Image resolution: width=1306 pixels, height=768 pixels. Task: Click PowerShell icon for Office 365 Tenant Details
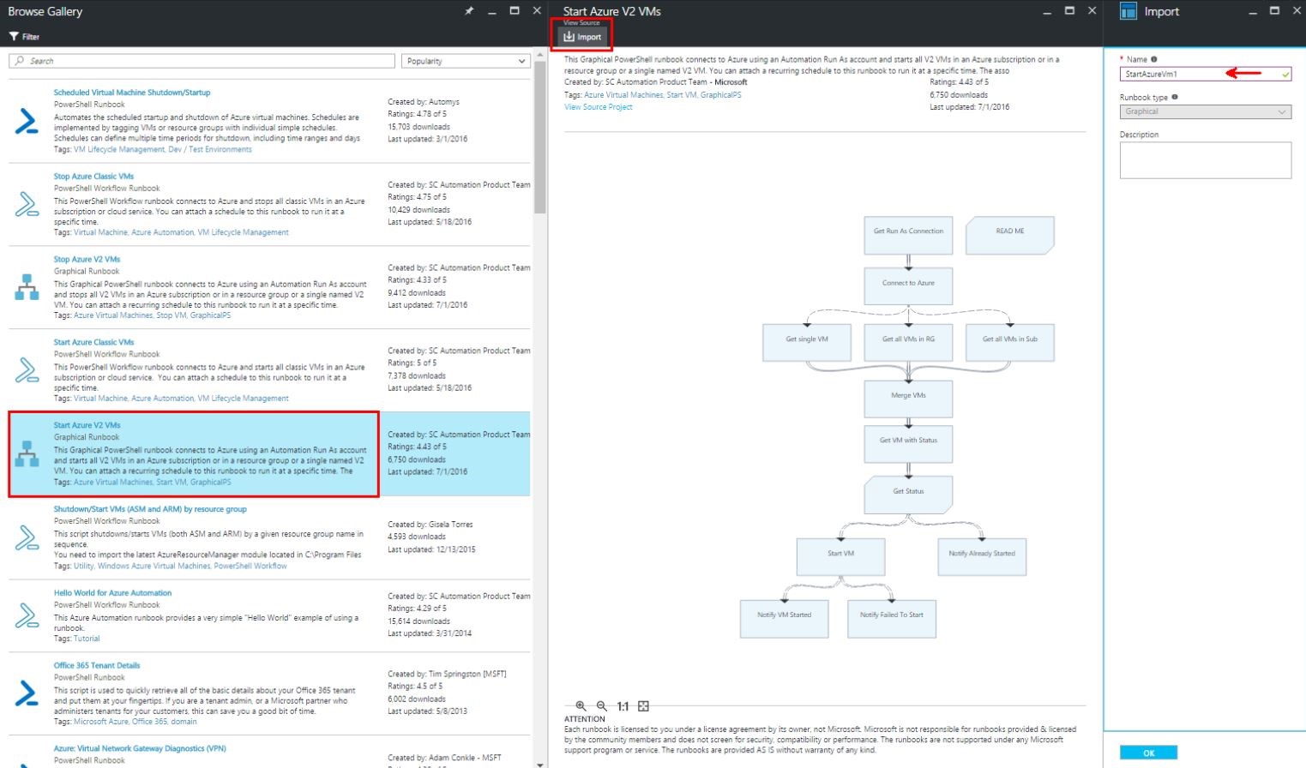click(x=27, y=693)
